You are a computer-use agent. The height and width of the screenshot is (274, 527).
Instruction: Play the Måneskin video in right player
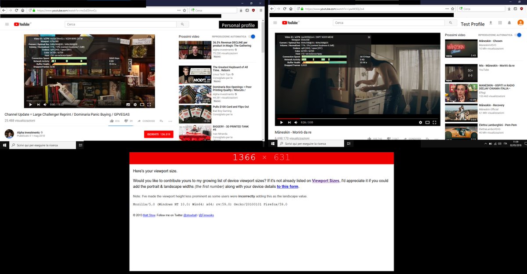click(282, 122)
